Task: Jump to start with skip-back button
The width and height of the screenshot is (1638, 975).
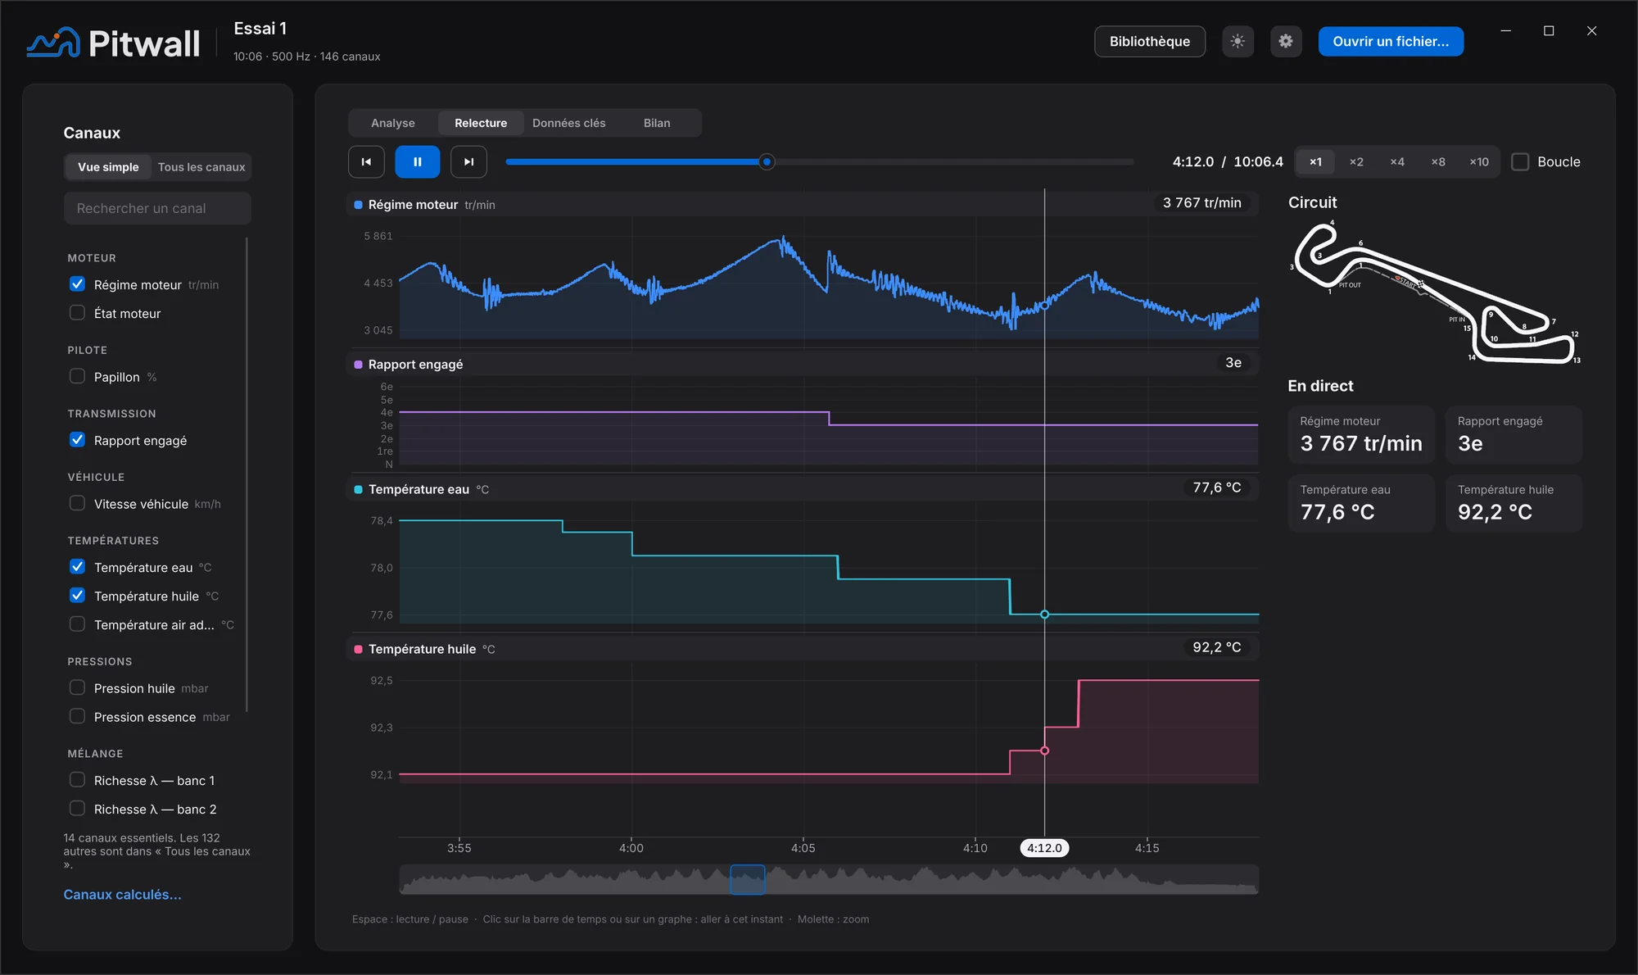Action: tap(366, 161)
